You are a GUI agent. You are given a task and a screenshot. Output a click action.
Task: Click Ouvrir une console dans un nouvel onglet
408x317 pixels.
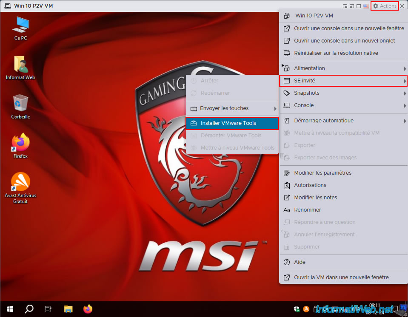pos(343,41)
